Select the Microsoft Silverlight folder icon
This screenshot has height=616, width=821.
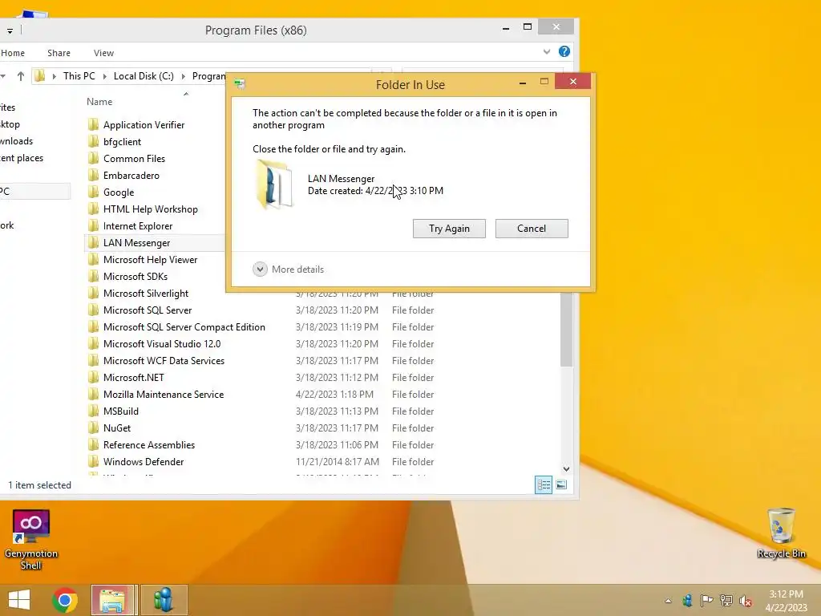coord(93,294)
